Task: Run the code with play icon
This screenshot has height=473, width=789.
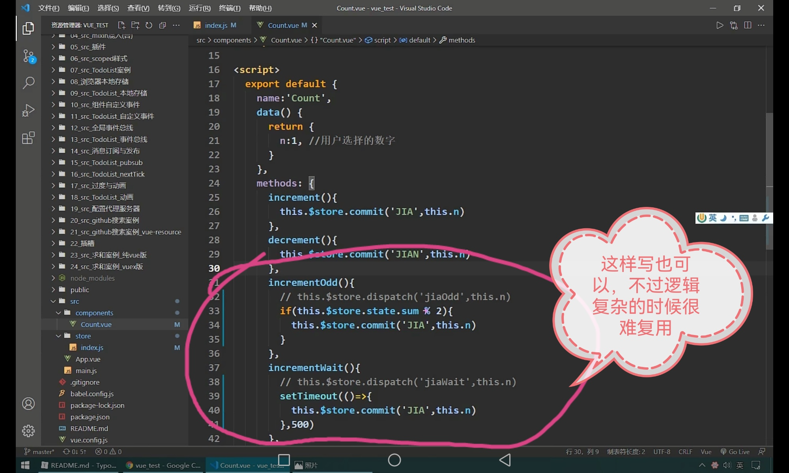Action: point(720,25)
